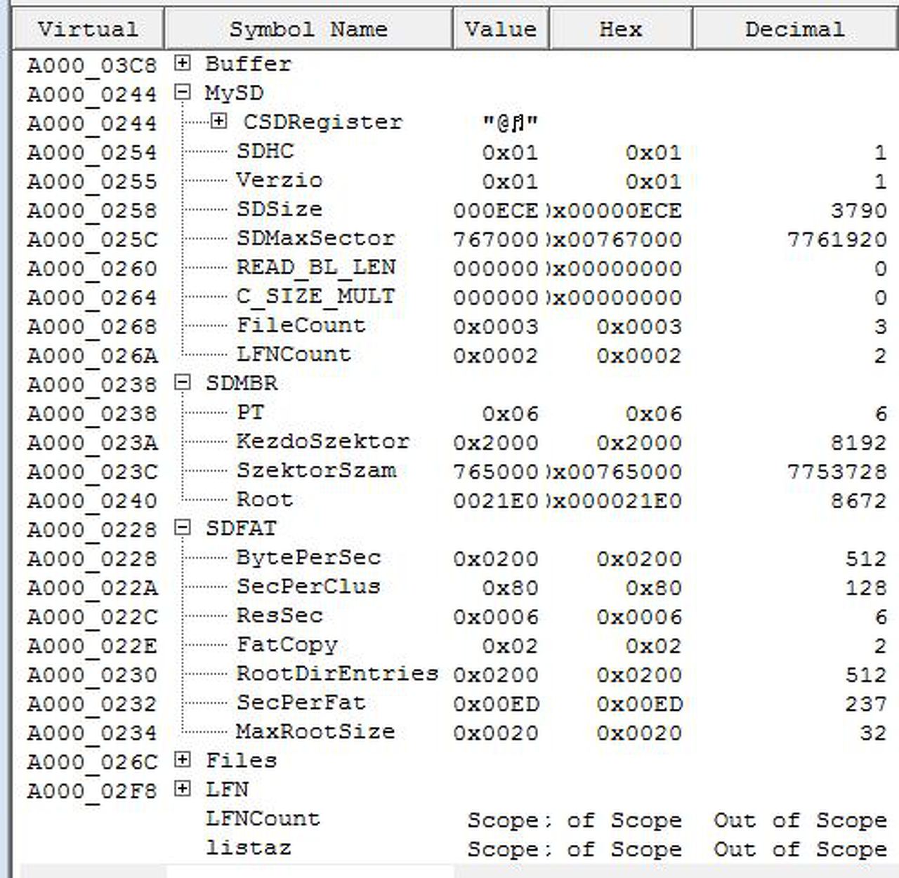
Task: Select the listaz watch entry
Action: coord(249,847)
